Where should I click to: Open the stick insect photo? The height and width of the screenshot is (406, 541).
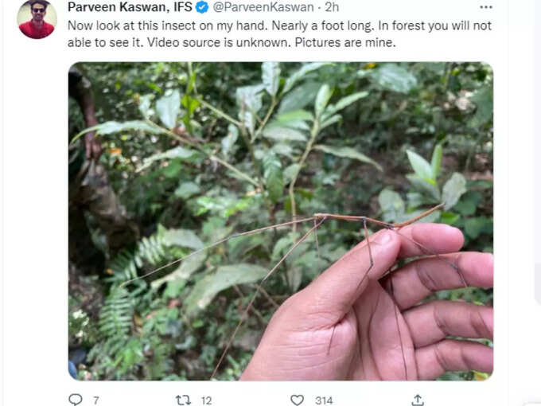click(x=281, y=221)
